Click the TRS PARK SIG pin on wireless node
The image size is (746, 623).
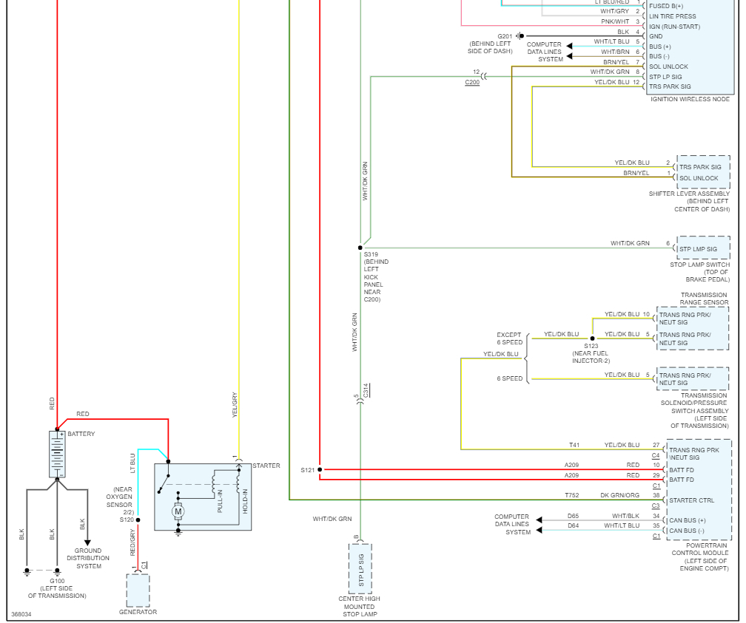[670, 86]
